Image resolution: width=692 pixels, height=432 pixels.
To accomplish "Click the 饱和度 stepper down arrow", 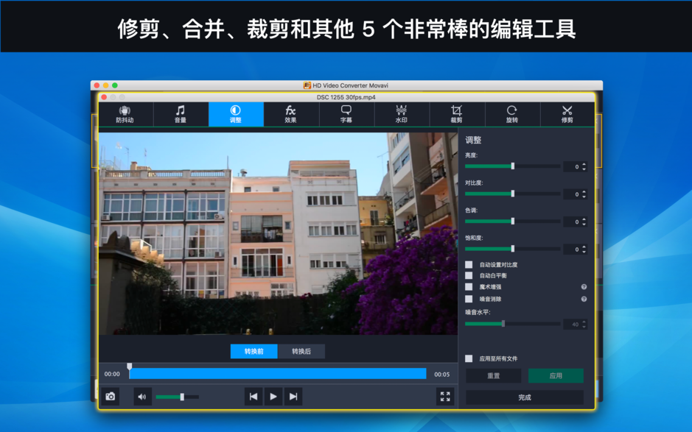I will 584,251.
